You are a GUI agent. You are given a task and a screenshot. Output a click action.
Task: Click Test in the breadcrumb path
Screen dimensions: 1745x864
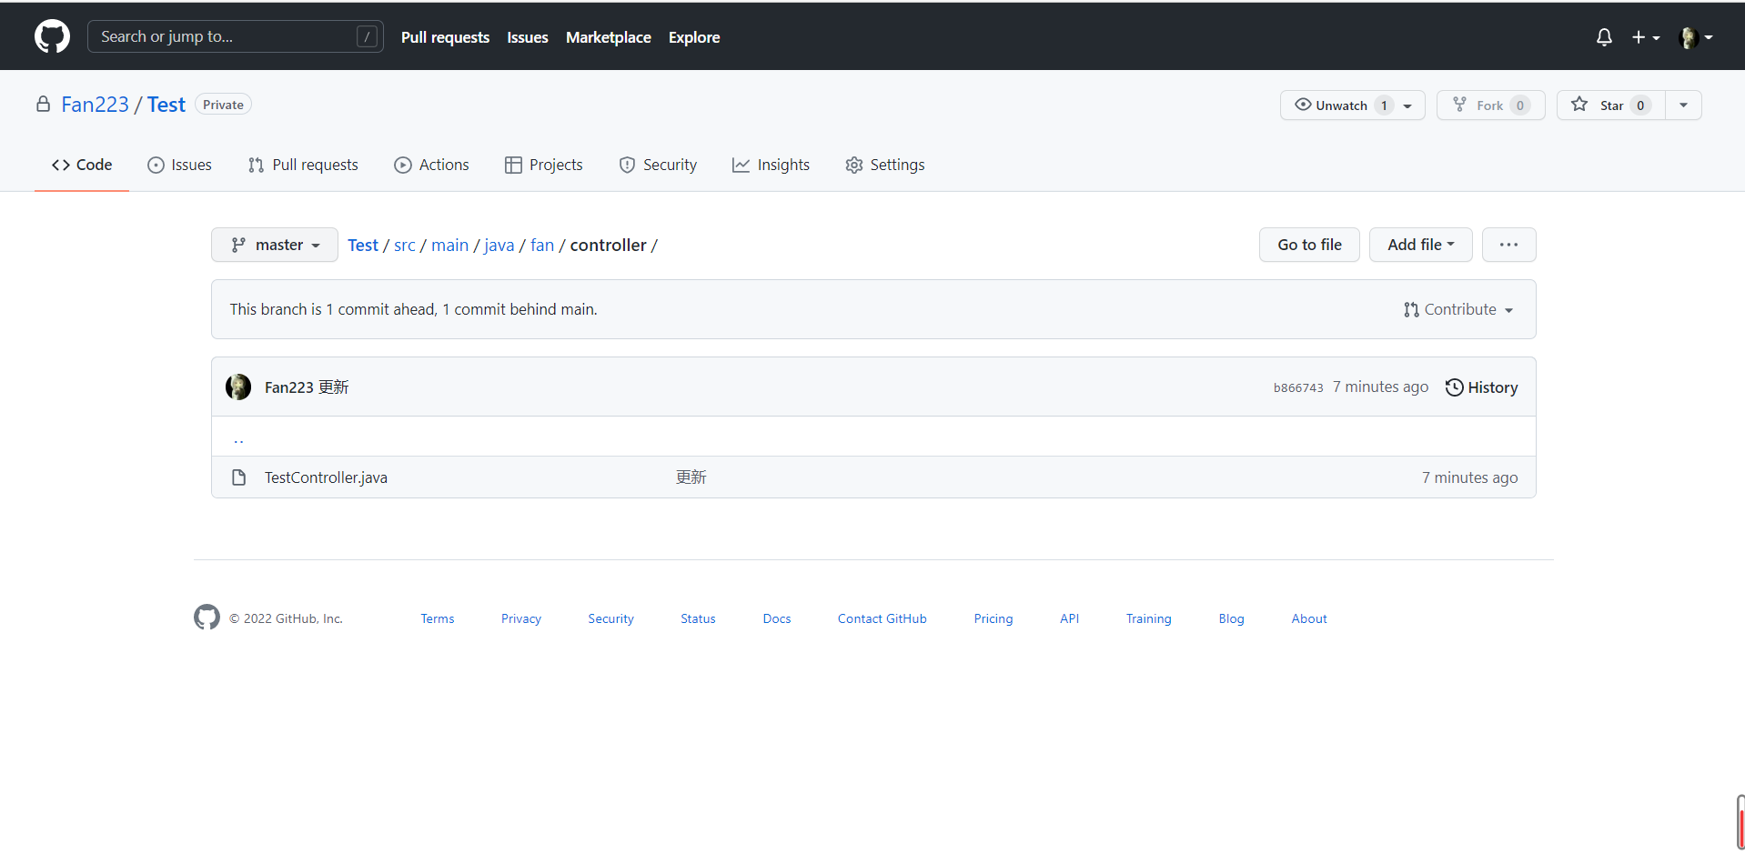coord(363,245)
